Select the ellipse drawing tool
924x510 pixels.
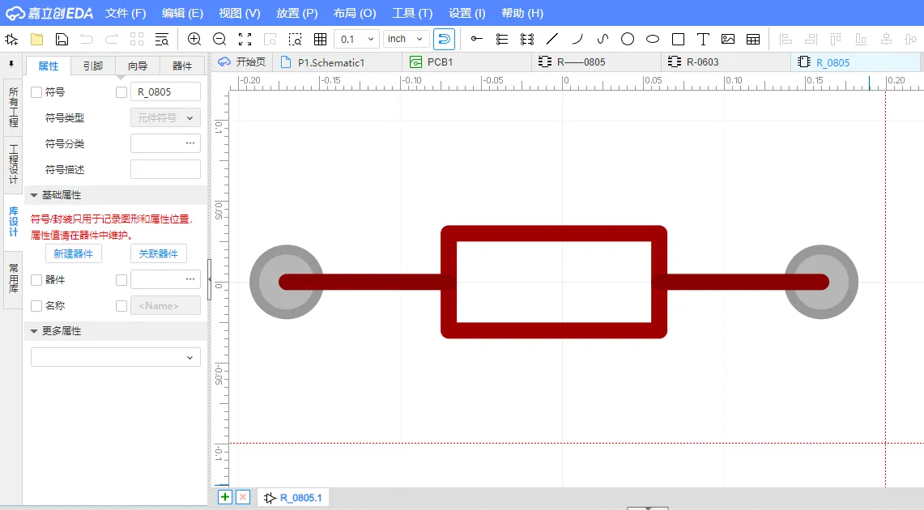tap(653, 40)
